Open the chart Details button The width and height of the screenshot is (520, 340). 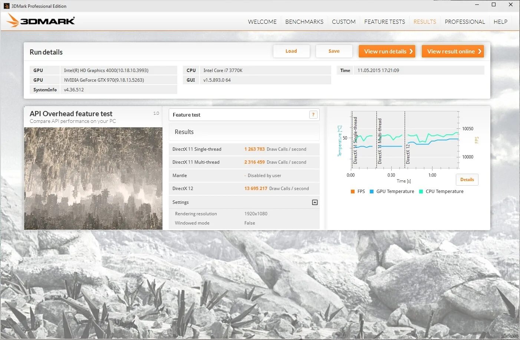point(467,180)
